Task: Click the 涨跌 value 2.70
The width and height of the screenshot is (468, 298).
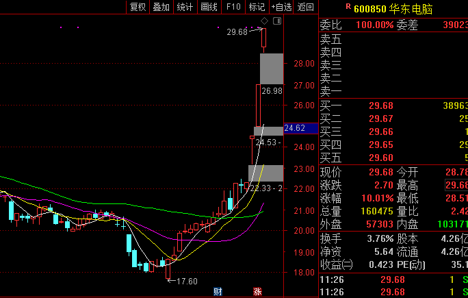Action: click(384, 186)
